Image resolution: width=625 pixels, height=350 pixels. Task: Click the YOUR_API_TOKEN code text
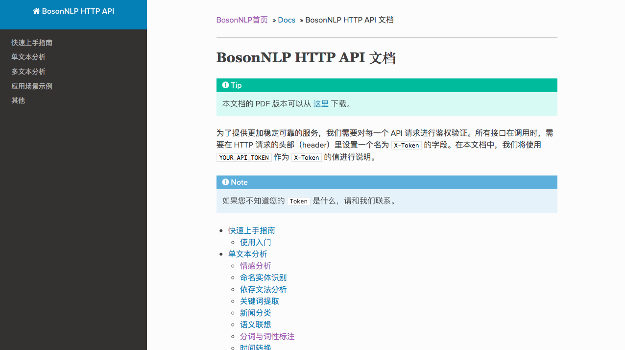pyautogui.click(x=244, y=158)
